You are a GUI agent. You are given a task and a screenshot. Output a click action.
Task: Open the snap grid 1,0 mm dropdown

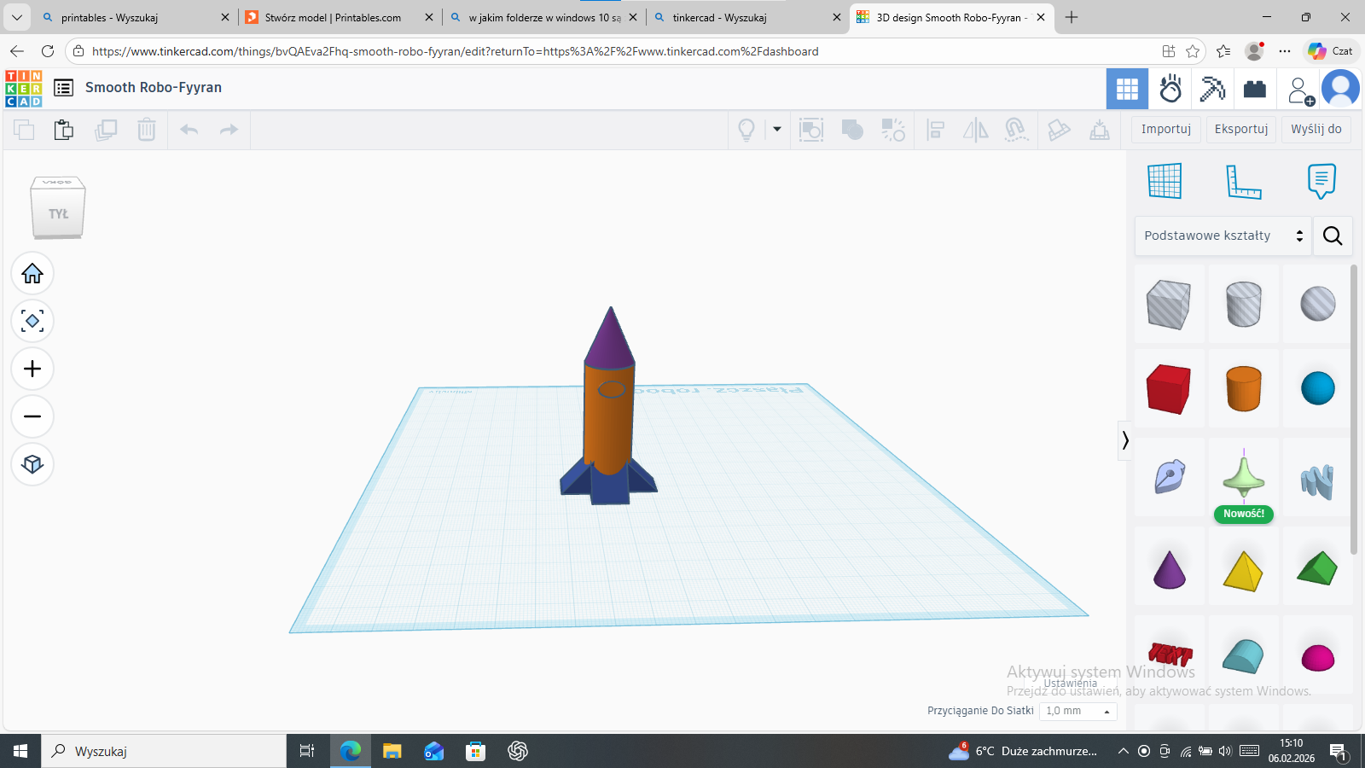click(x=1078, y=711)
